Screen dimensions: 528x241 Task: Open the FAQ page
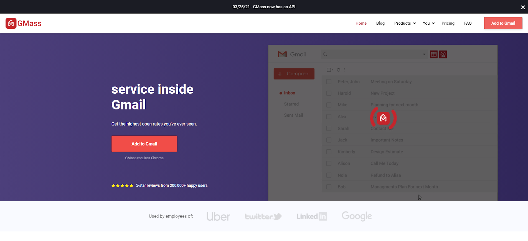468,23
